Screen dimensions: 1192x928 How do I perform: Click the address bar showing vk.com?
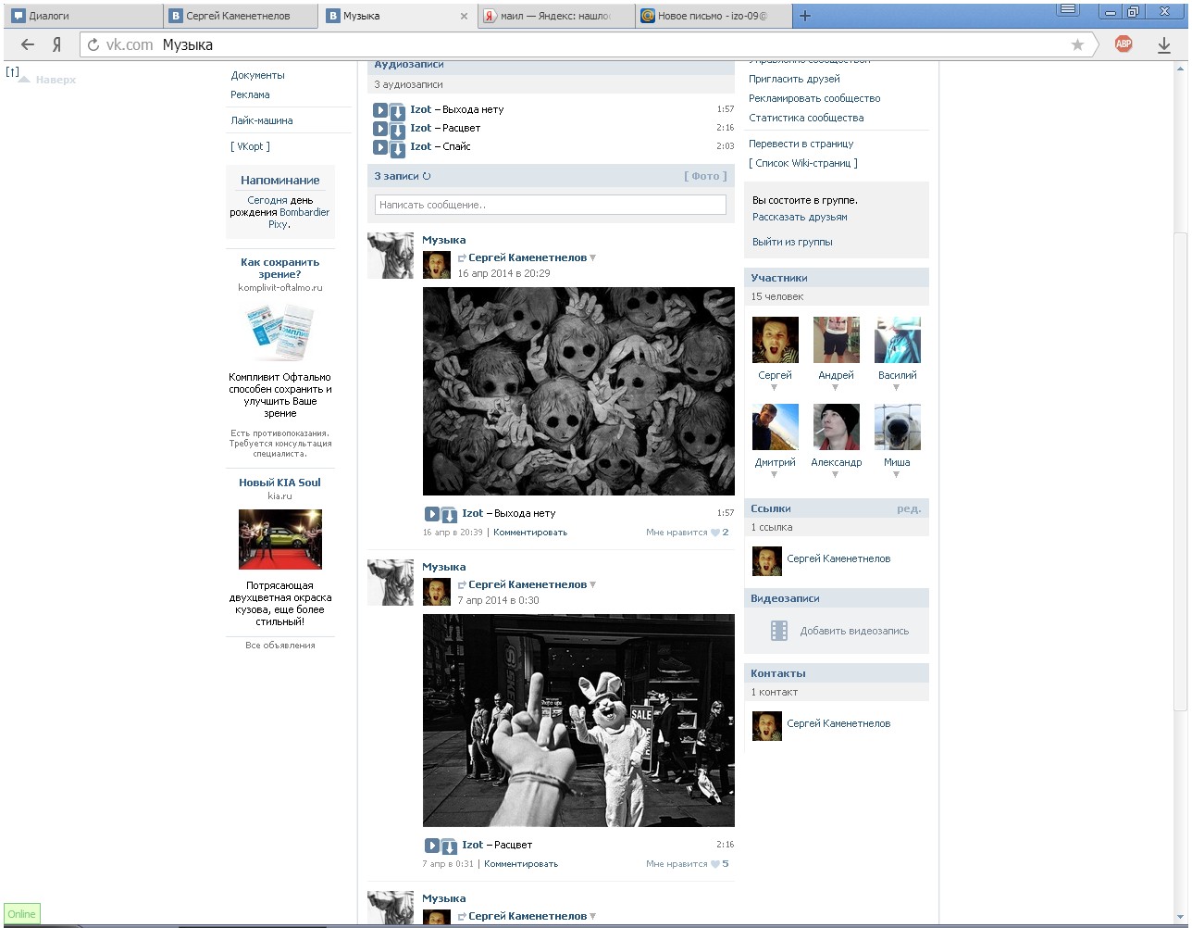(588, 44)
